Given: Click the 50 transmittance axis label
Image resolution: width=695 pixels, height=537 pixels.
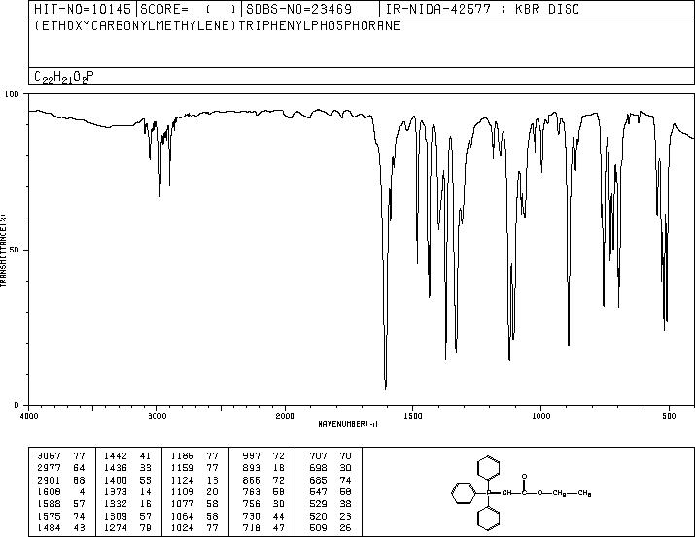Looking at the screenshot, I should tap(15, 251).
